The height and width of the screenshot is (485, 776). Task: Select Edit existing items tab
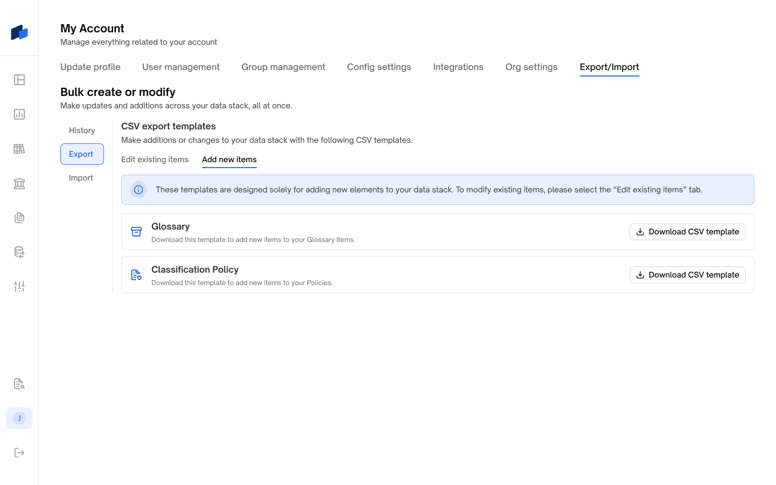point(155,160)
